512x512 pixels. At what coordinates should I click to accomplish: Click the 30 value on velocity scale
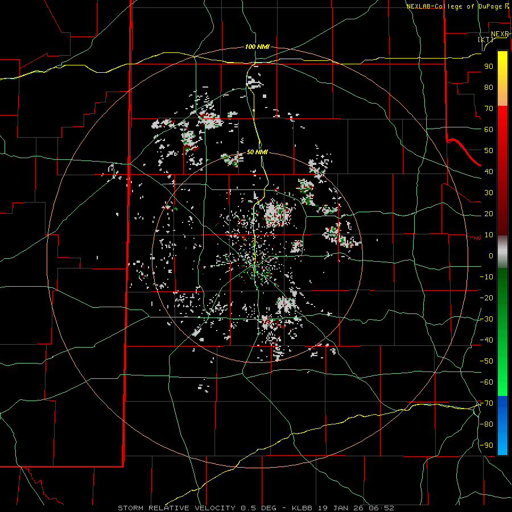tap(489, 193)
